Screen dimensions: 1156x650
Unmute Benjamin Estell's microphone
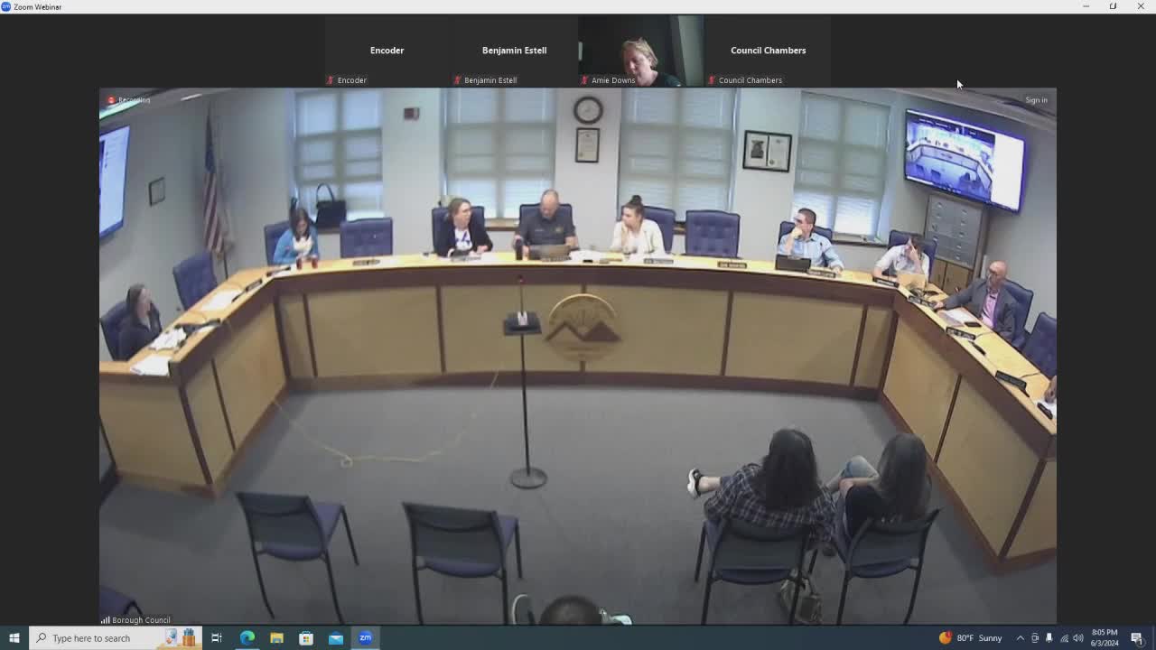click(x=455, y=80)
